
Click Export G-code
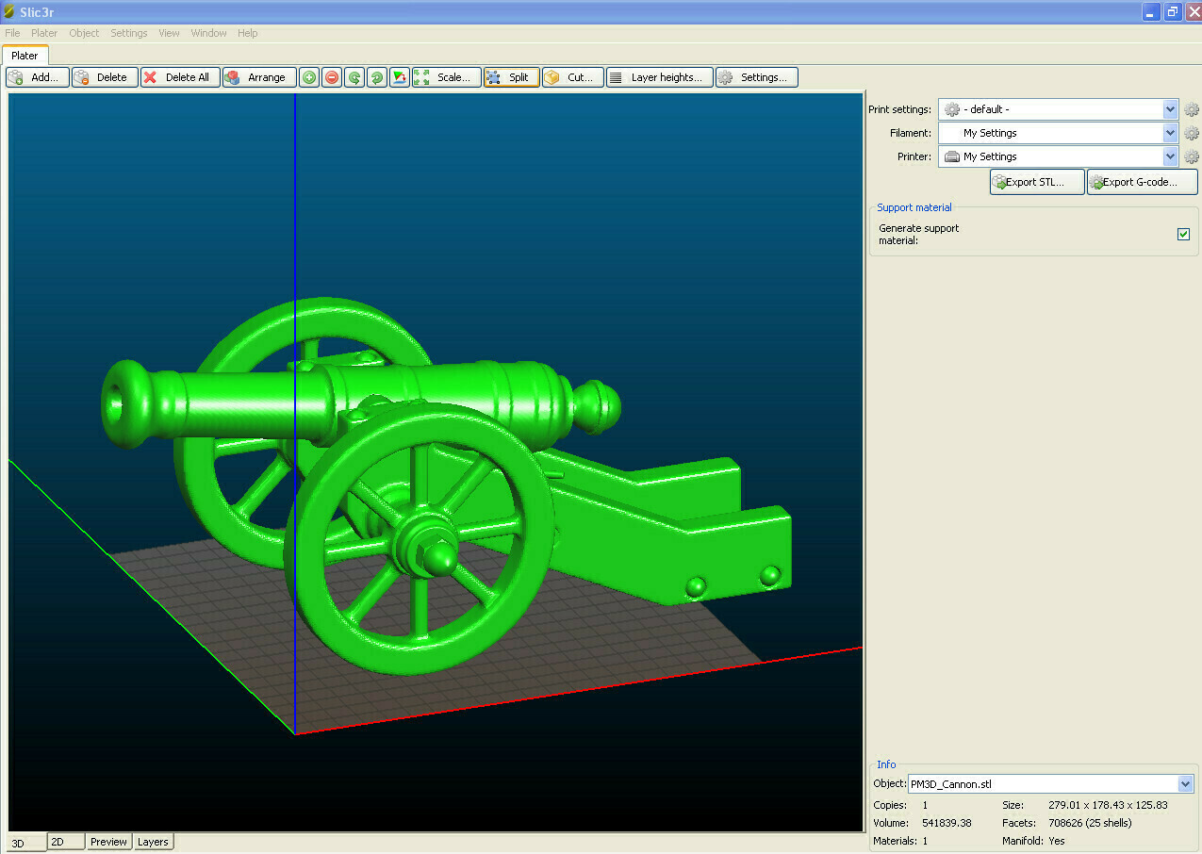click(1141, 181)
